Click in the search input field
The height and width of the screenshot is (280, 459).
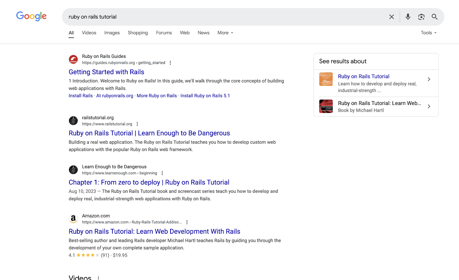pyautogui.click(x=224, y=17)
